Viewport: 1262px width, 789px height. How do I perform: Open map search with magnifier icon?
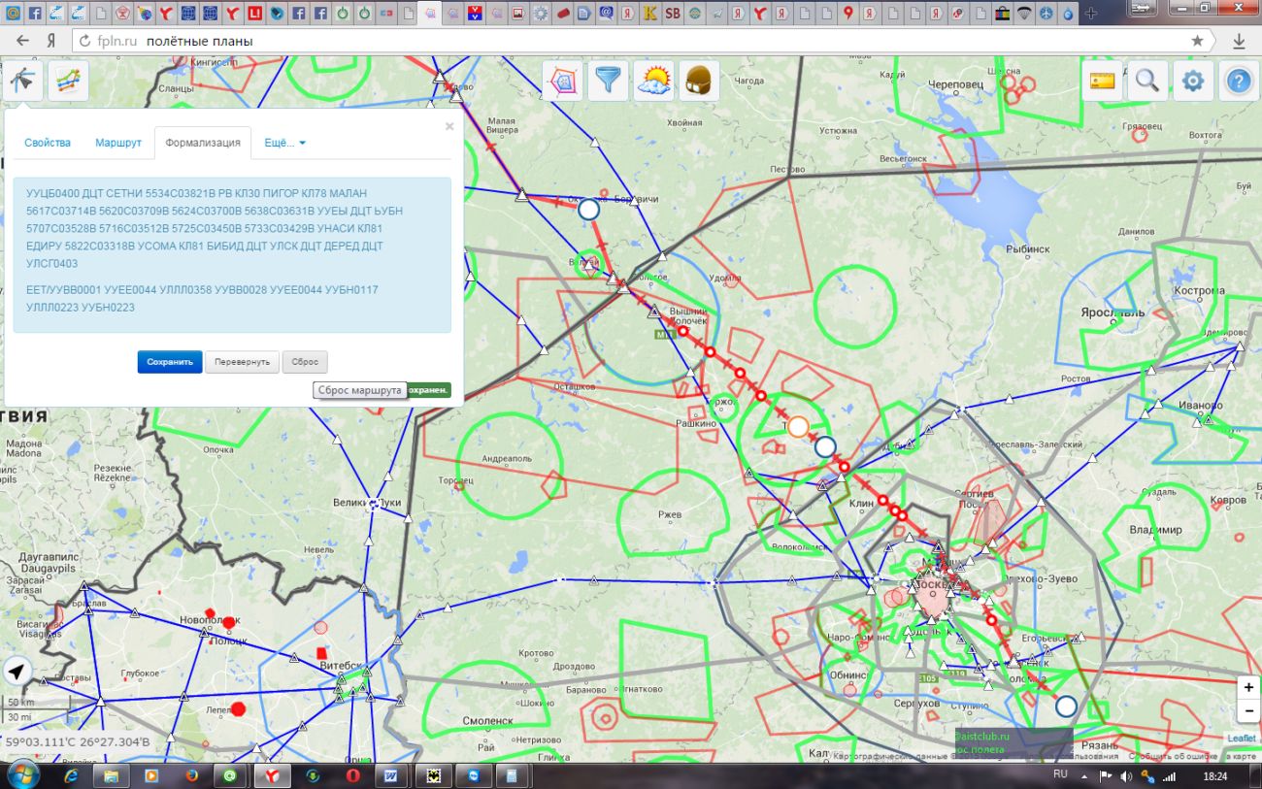click(x=1147, y=82)
